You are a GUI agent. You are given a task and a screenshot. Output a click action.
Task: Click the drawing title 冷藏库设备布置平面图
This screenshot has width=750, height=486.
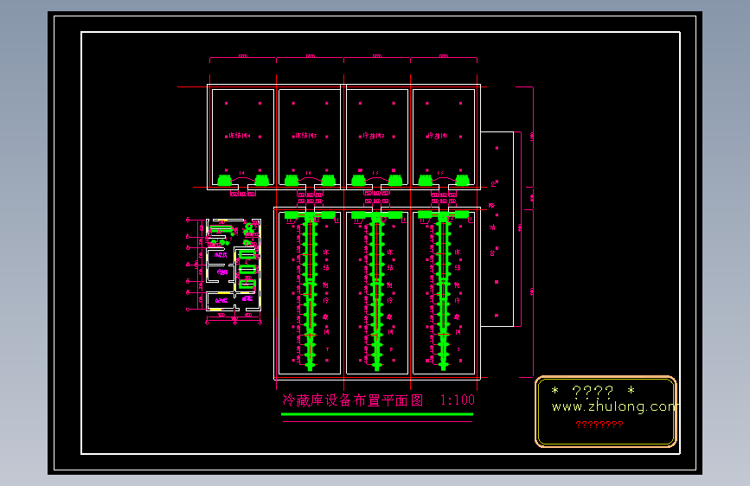[353, 400]
